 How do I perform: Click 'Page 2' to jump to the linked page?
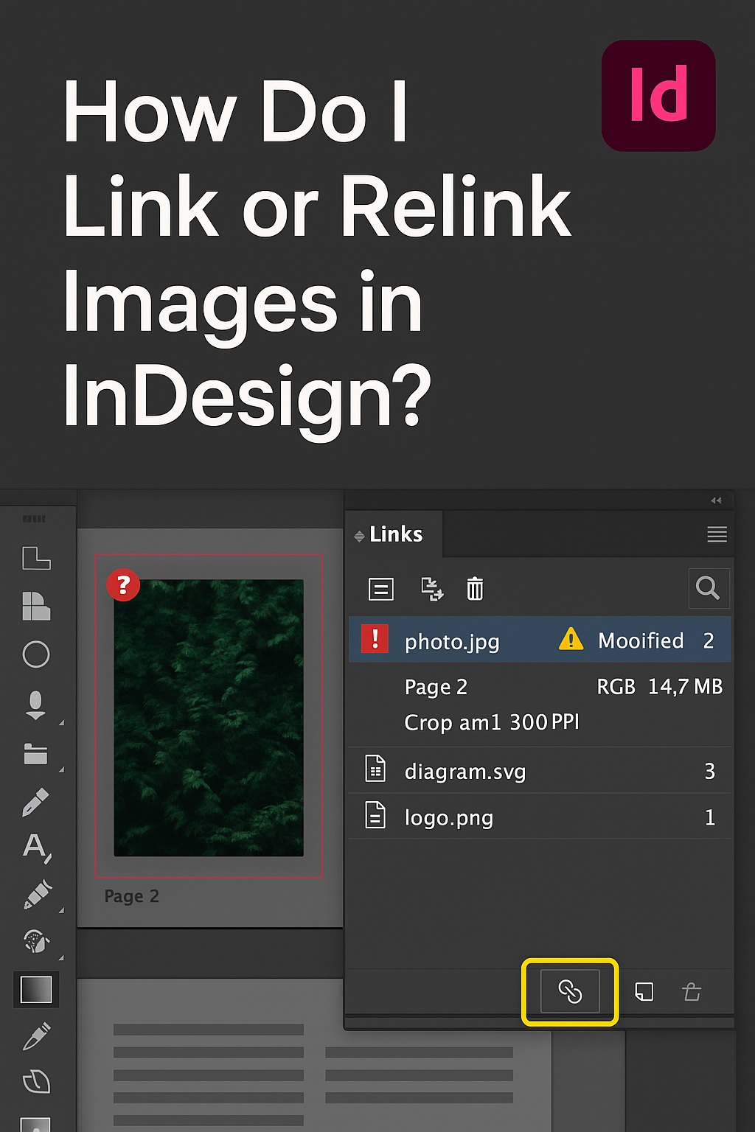tap(436, 687)
